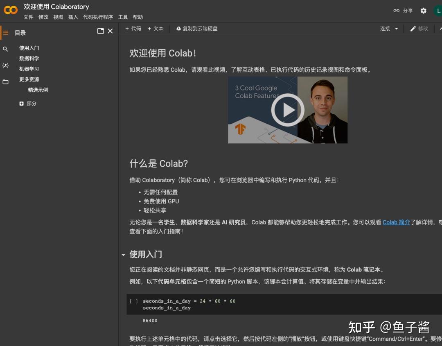
Task: Open the 插入 menu
Action: [73, 17]
